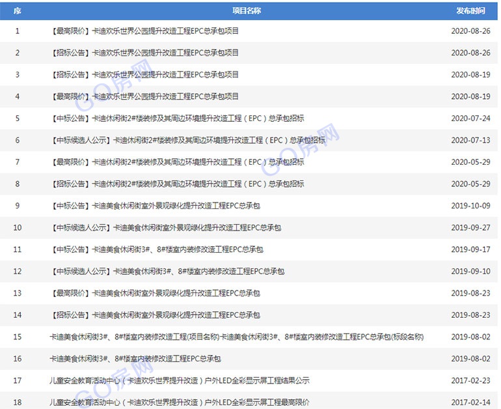The height and width of the screenshot is (409, 501).
Task: Select date 2019-08-23 in row 13
Action: 470,293
